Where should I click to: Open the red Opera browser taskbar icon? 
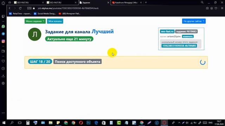coord(81,123)
